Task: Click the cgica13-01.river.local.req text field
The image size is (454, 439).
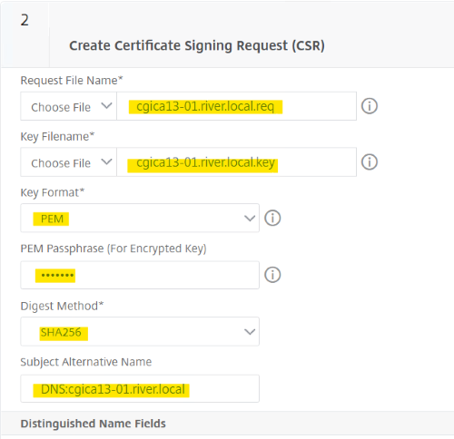Action: pos(236,106)
